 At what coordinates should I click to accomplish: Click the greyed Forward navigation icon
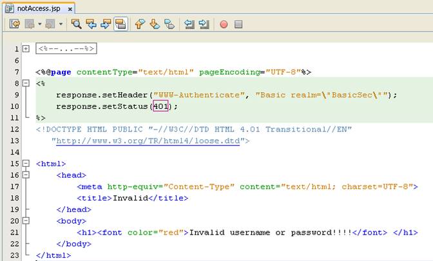coord(50,24)
